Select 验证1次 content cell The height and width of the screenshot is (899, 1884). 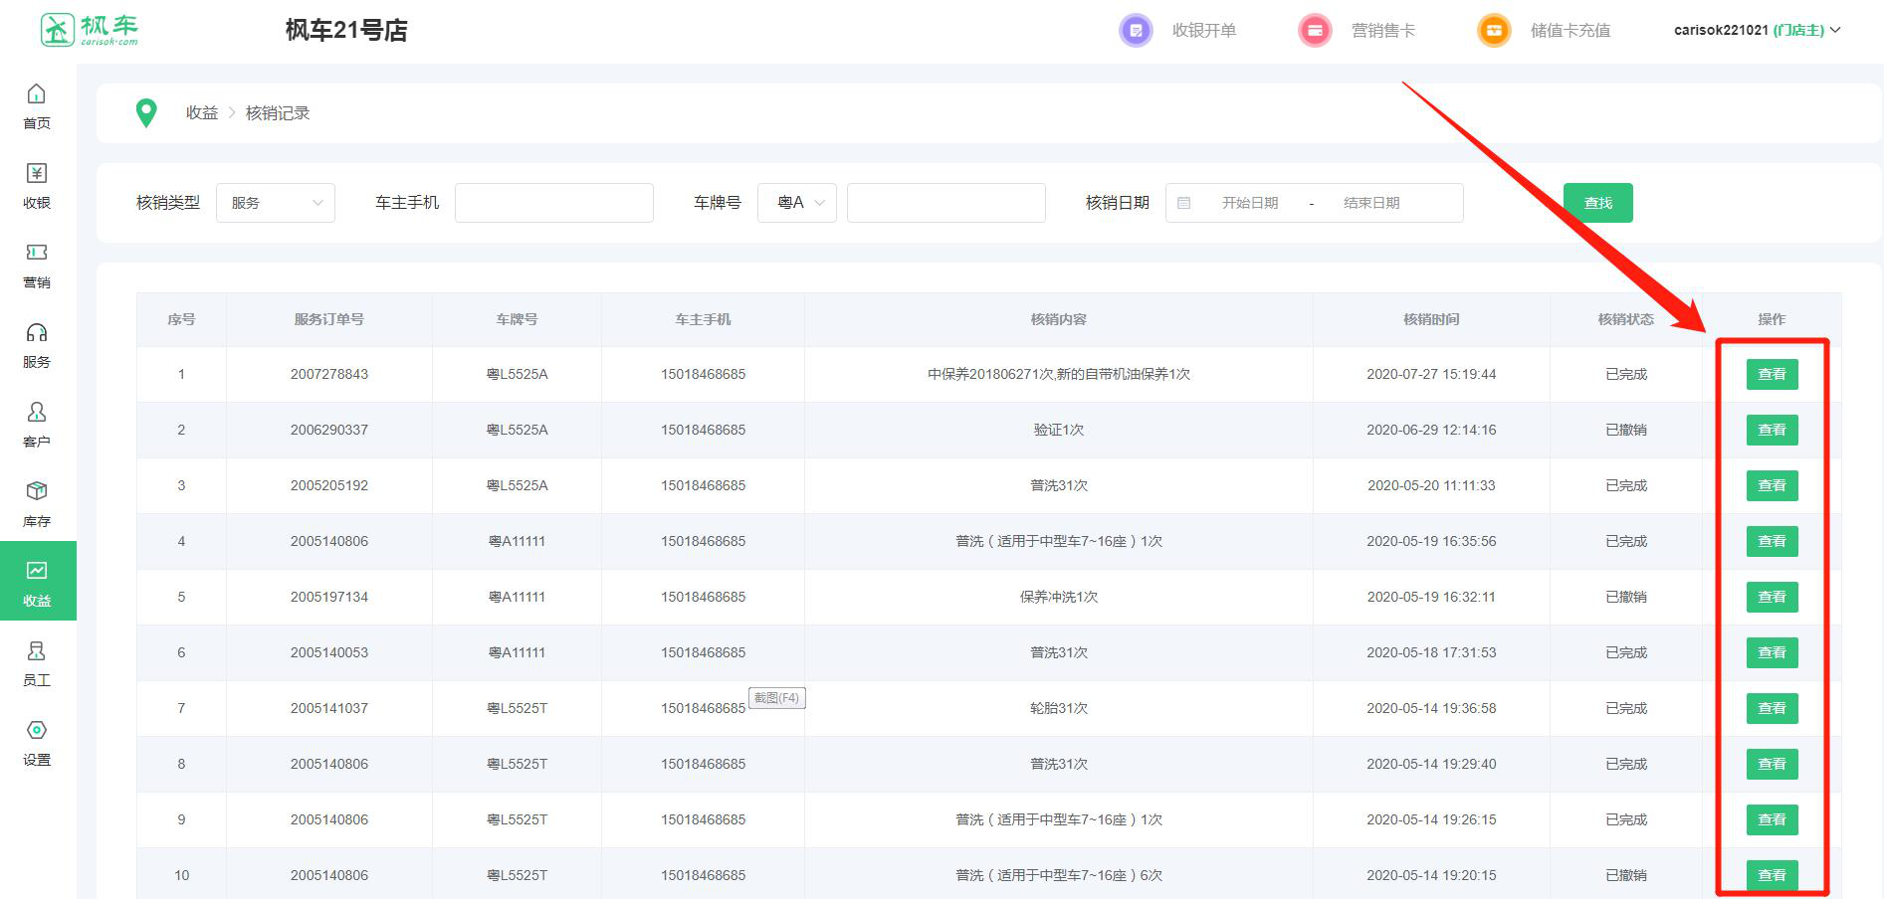click(1059, 430)
